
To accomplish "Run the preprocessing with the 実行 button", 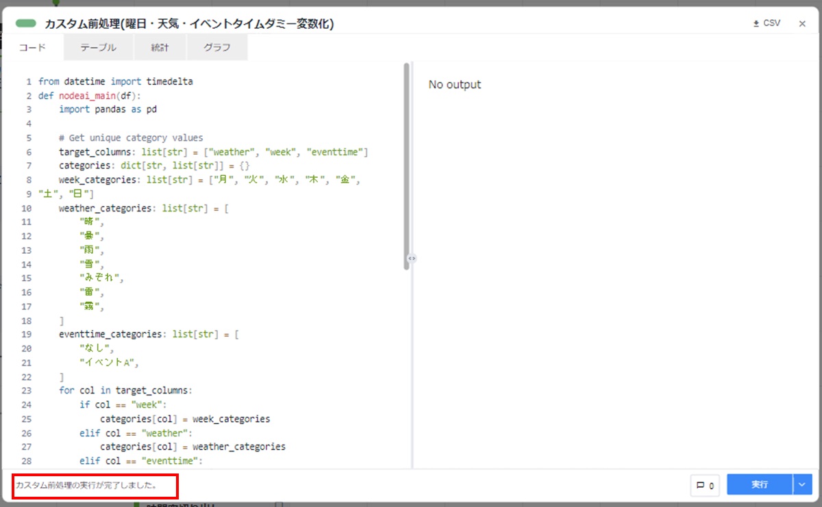I will click(x=759, y=484).
